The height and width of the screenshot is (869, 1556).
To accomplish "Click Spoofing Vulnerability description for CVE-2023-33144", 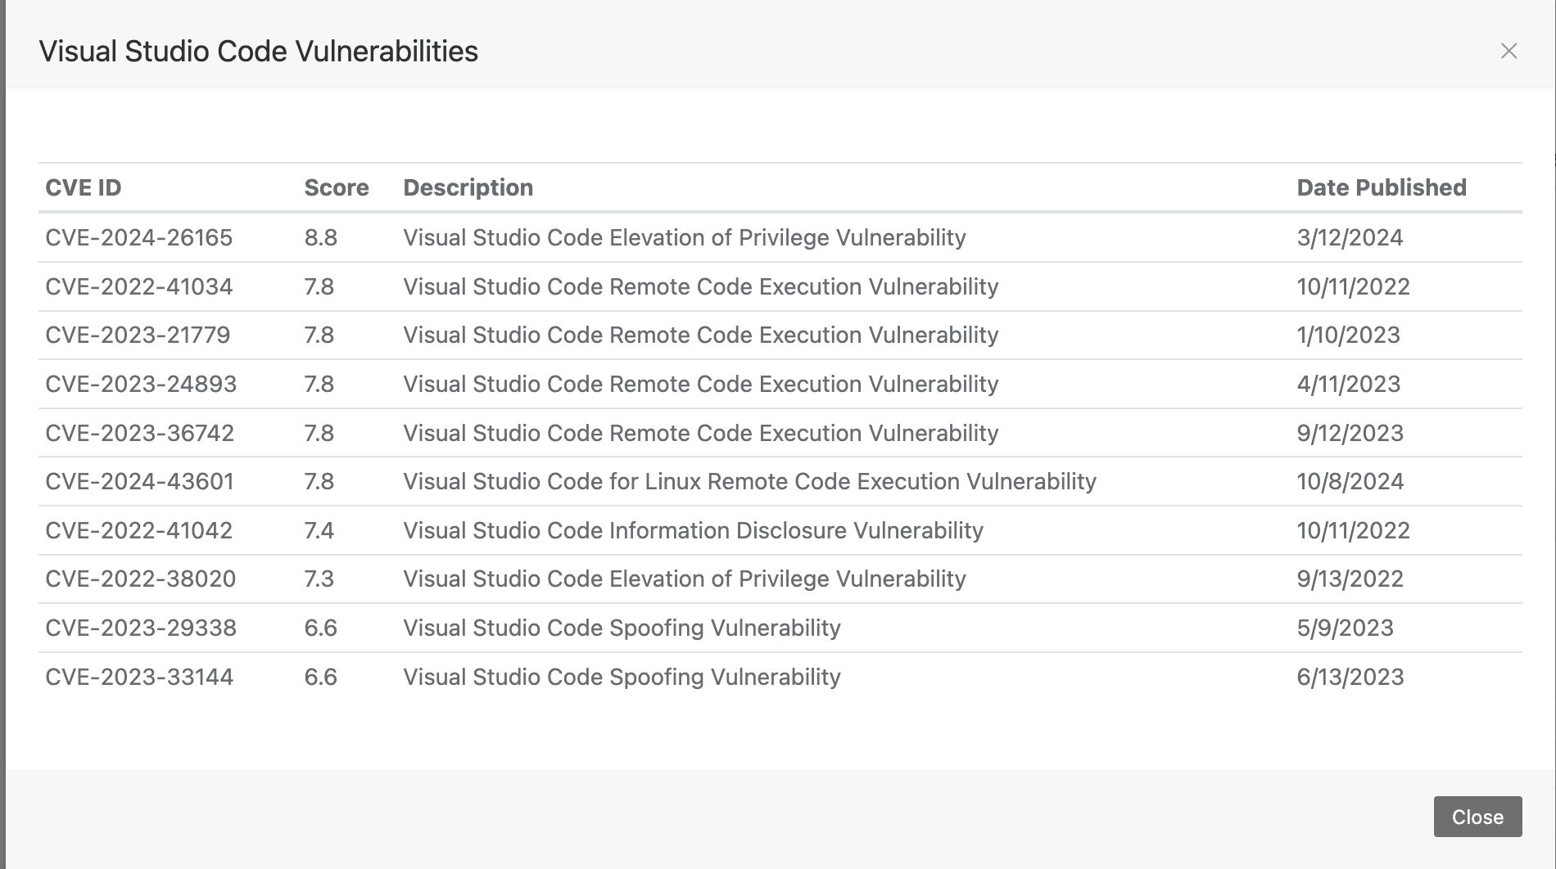I will coord(622,677).
